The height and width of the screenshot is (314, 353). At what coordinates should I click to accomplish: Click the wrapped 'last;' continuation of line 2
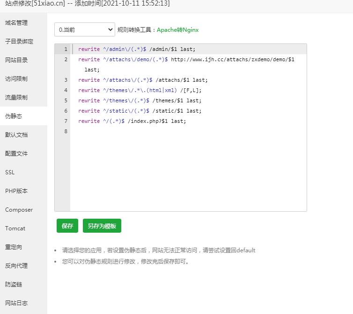click(x=92, y=70)
